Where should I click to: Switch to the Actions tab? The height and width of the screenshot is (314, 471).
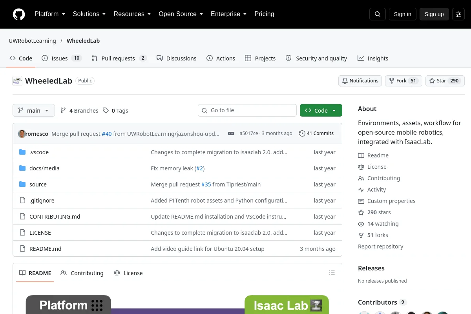[x=221, y=58]
